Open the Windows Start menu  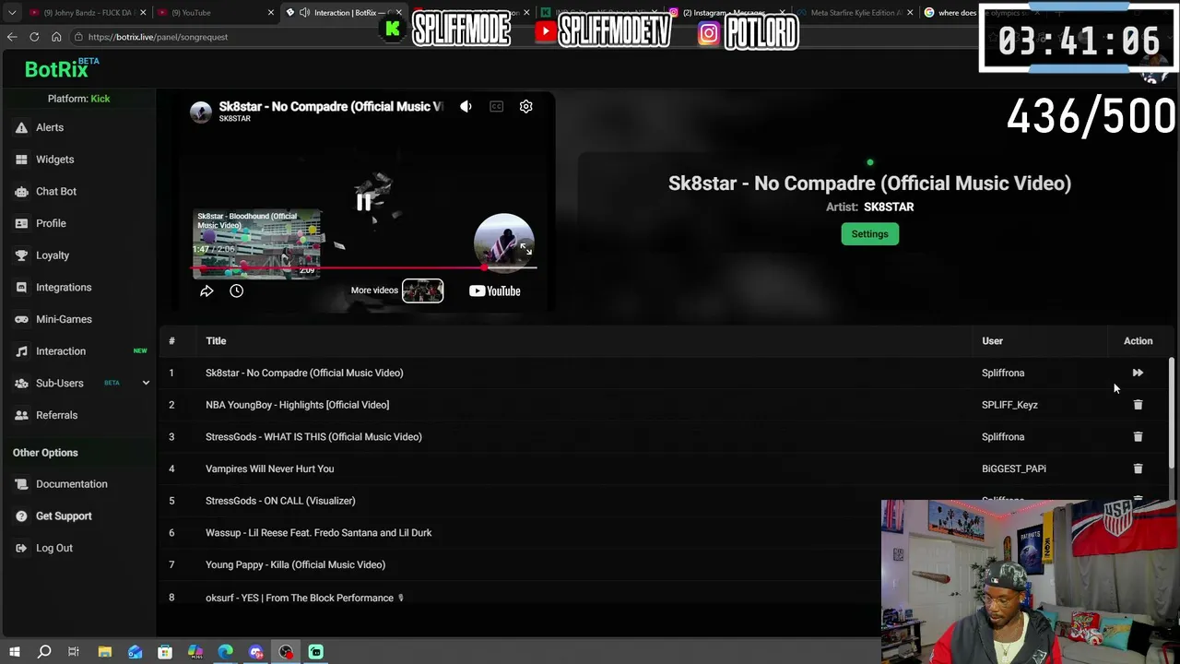14,652
